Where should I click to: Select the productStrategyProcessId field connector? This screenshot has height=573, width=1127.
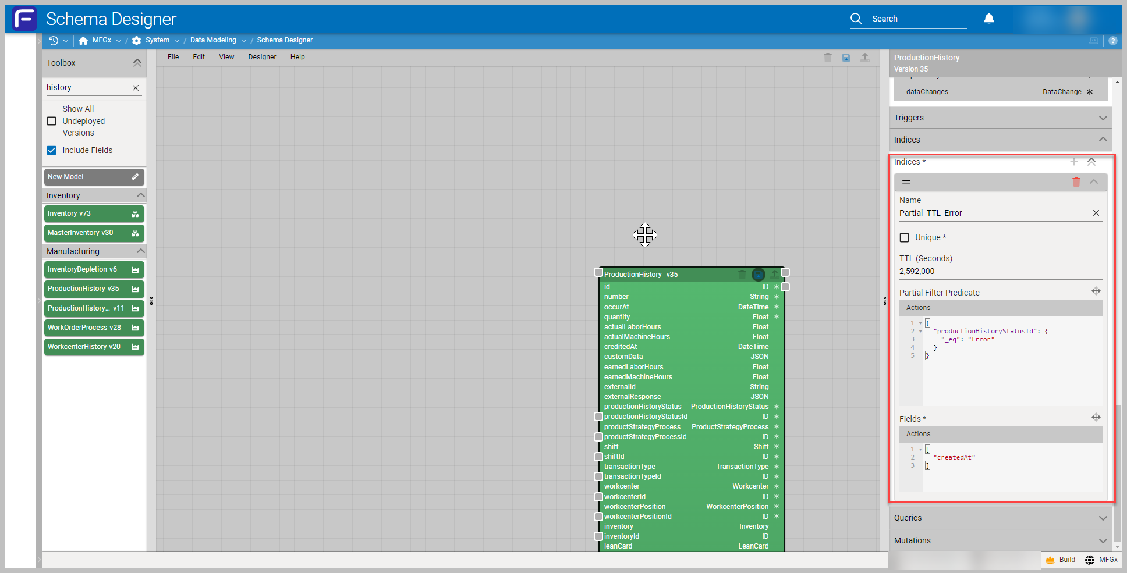tap(598, 437)
